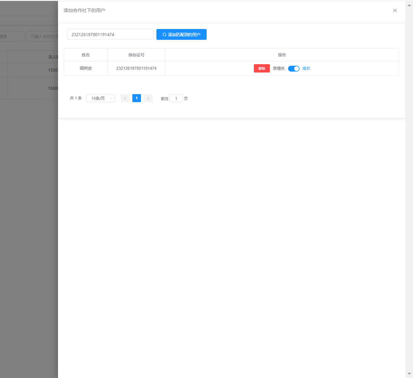Click the drawer title 添加合作社下的用户
The image size is (413, 378).
[84, 10]
